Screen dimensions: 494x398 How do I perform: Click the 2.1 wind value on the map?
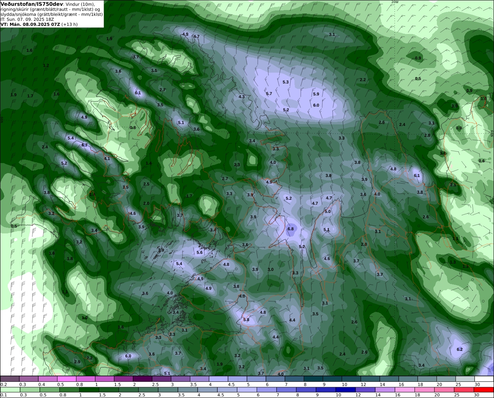[453, 185]
